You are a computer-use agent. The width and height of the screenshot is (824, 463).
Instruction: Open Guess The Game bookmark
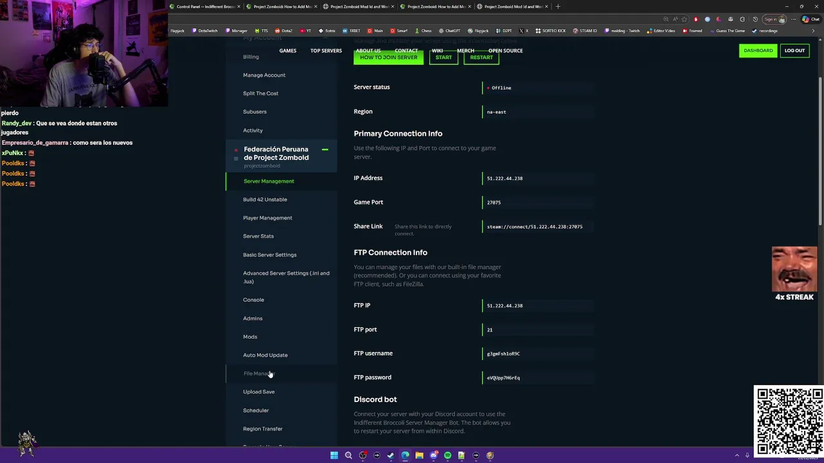(x=727, y=31)
